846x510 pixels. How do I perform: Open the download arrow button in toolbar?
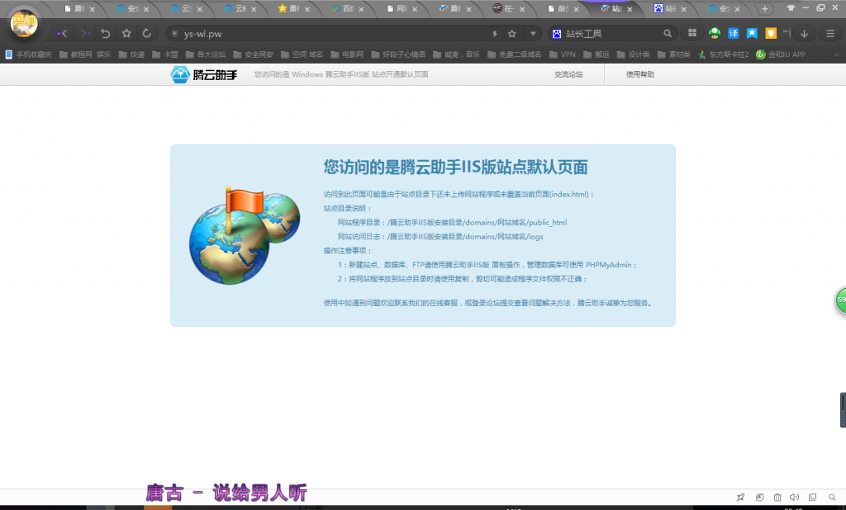(x=804, y=34)
